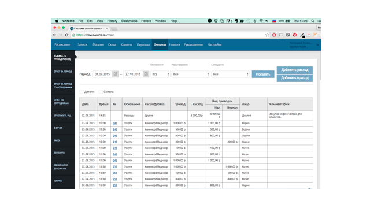The height and width of the screenshot is (212, 370).
Task: Open Bluetooth status menu
Action: (x=254, y=21)
